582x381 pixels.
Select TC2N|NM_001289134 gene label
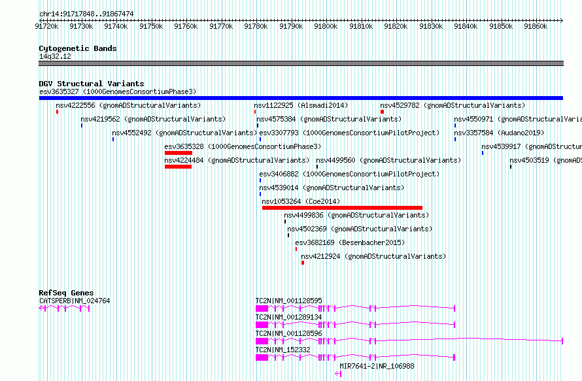click(x=289, y=317)
